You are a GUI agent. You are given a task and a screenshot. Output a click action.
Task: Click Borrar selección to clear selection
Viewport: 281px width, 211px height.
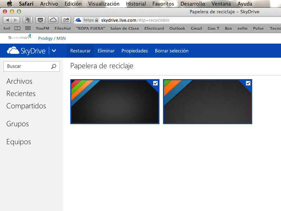tap(171, 51)
